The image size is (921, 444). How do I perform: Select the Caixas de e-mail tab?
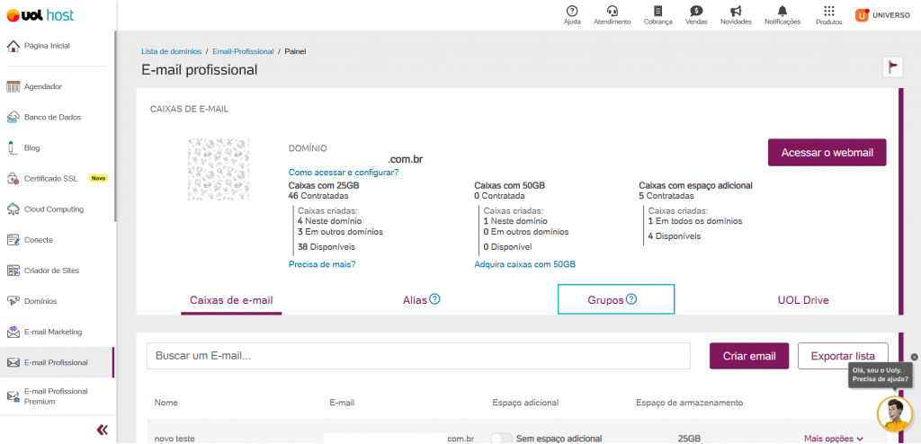click(231, 300)
